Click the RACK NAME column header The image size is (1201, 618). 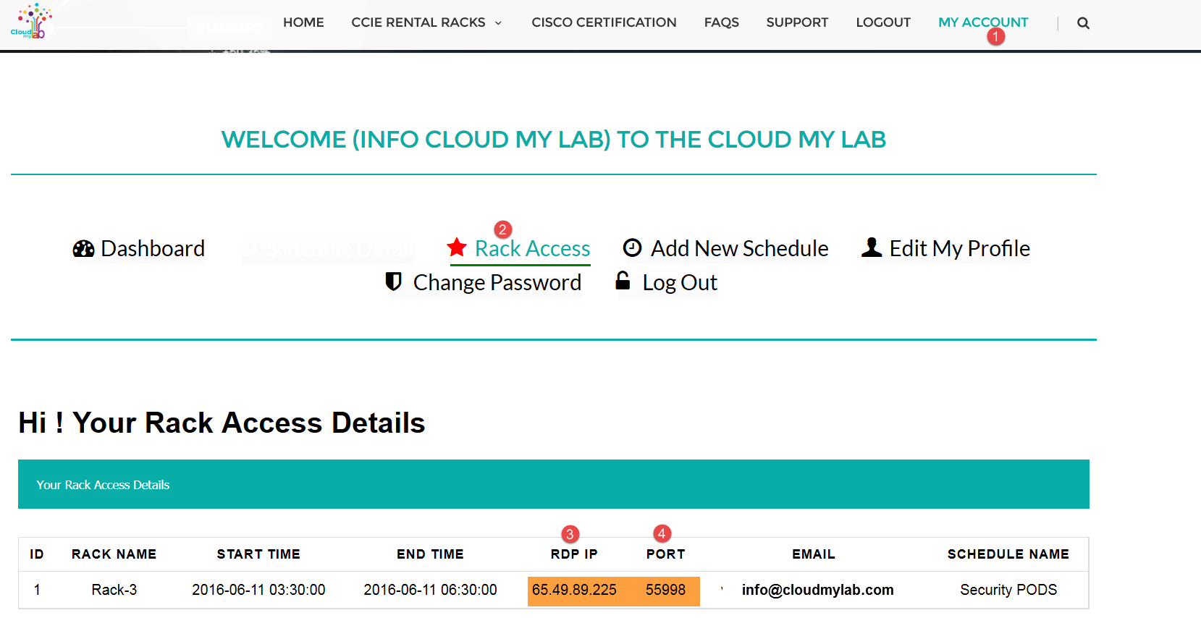[114, 554]
